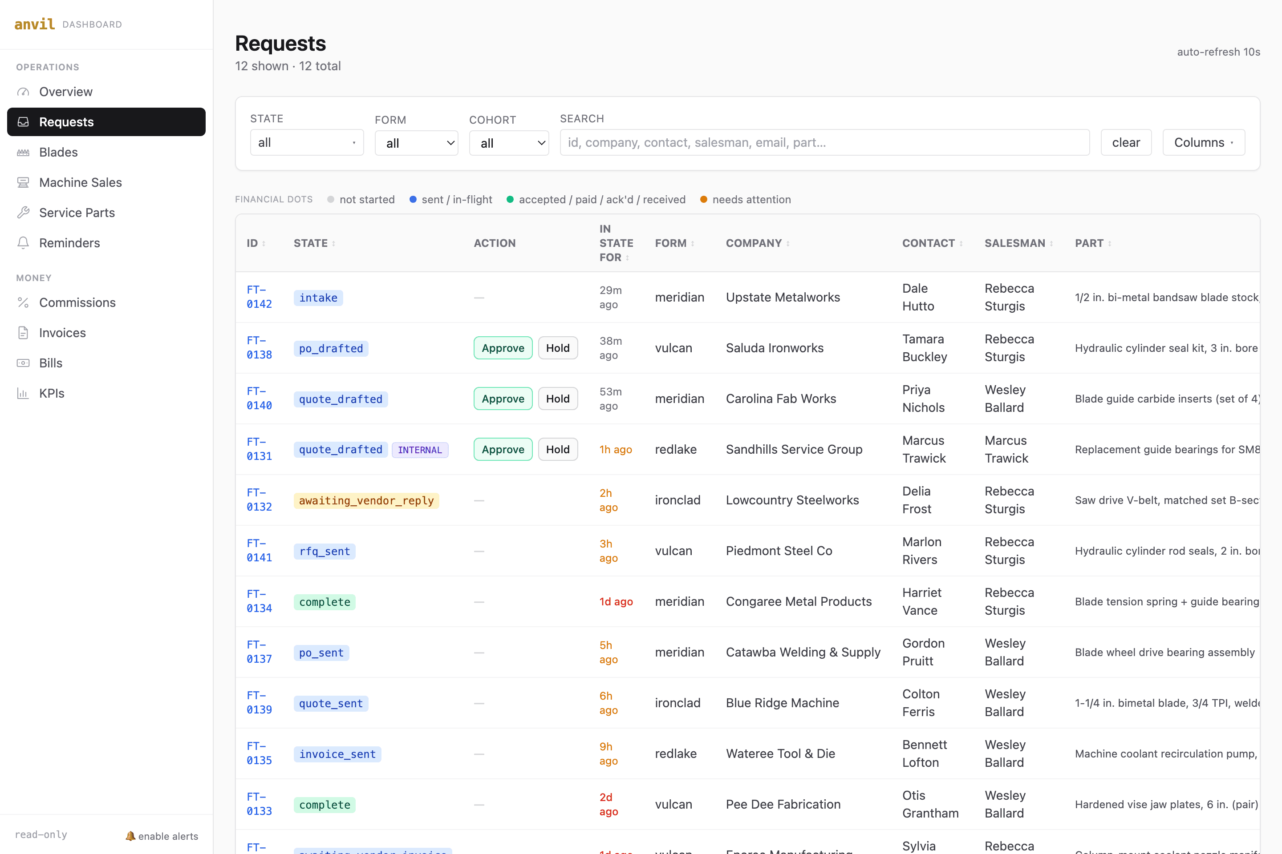Click Pee Dee Fabrication company cell
1282x854 pixels.
(783, 805)
